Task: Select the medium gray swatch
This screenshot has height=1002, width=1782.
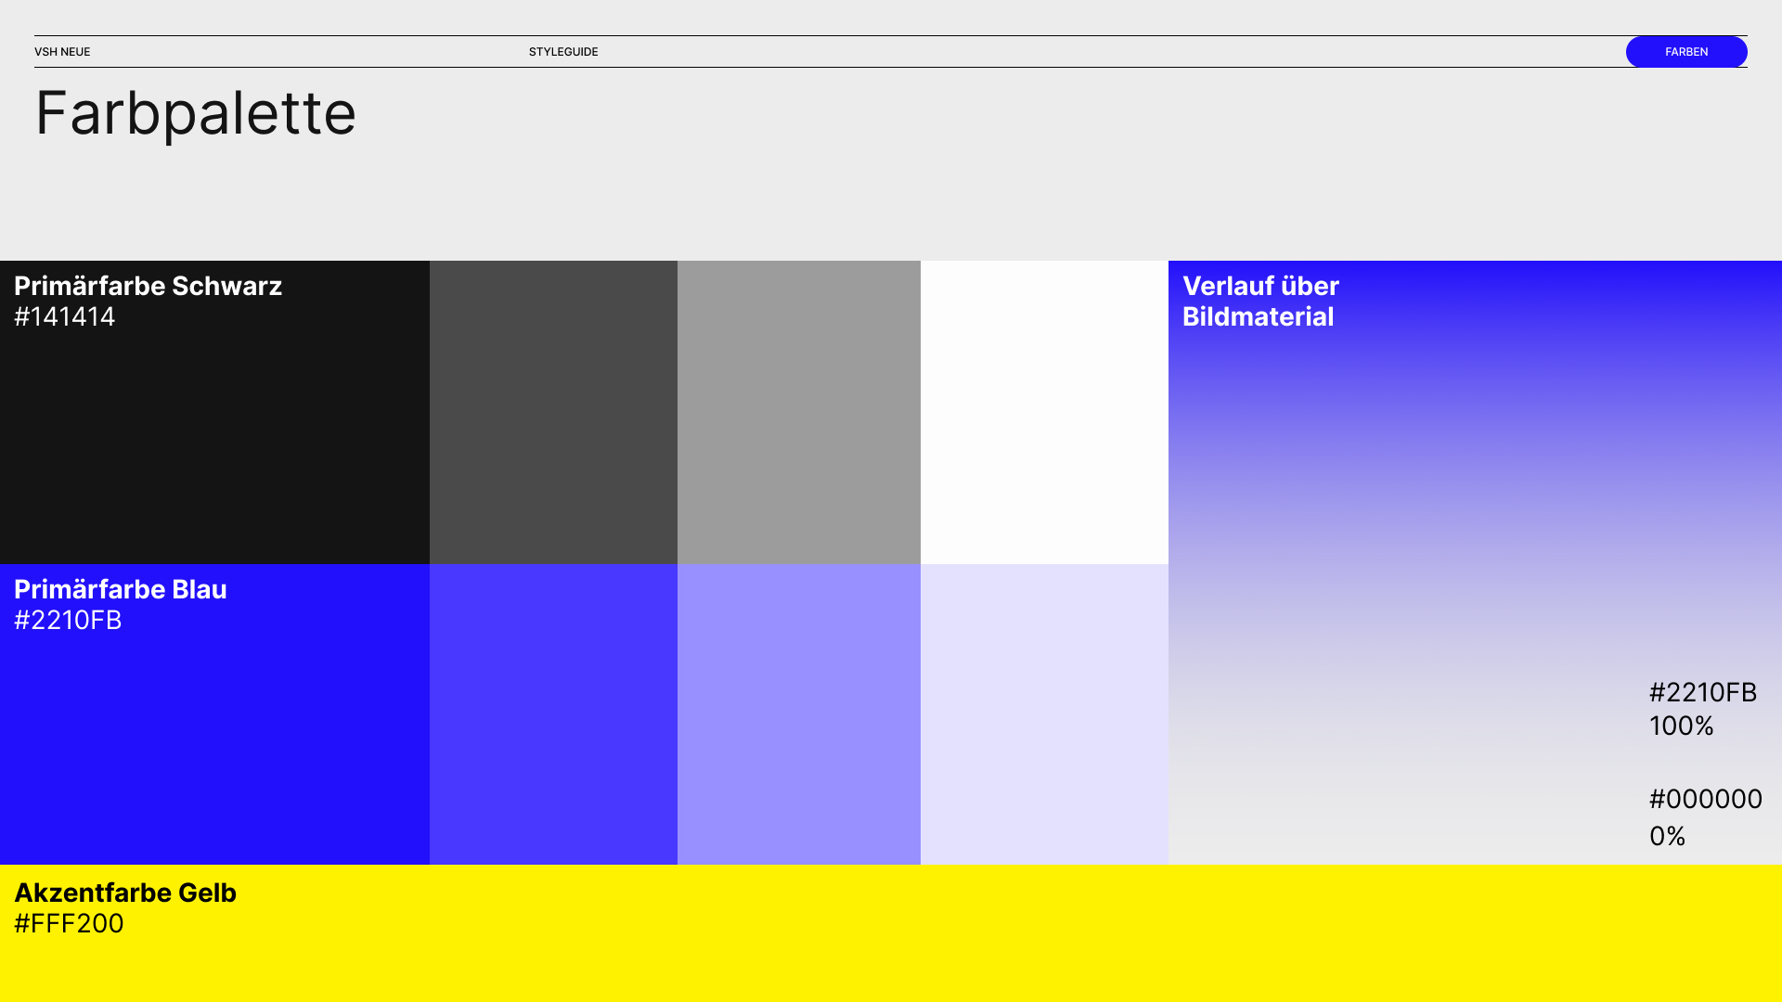Action: click(798, 412)
